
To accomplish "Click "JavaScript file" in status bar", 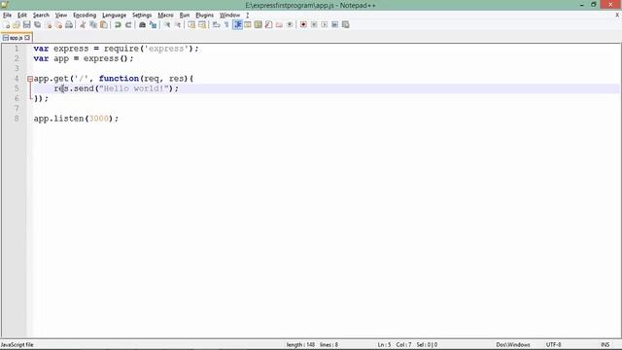I will pyautogui.click(x=17, y=345).
